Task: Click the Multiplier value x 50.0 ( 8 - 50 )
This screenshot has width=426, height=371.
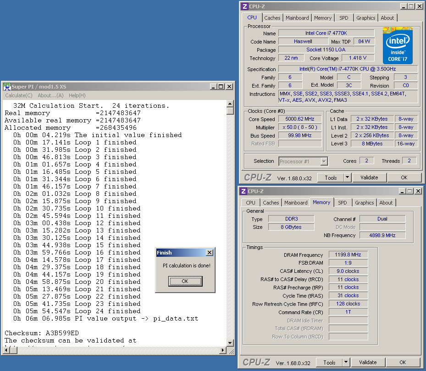Action: [299, 127]
